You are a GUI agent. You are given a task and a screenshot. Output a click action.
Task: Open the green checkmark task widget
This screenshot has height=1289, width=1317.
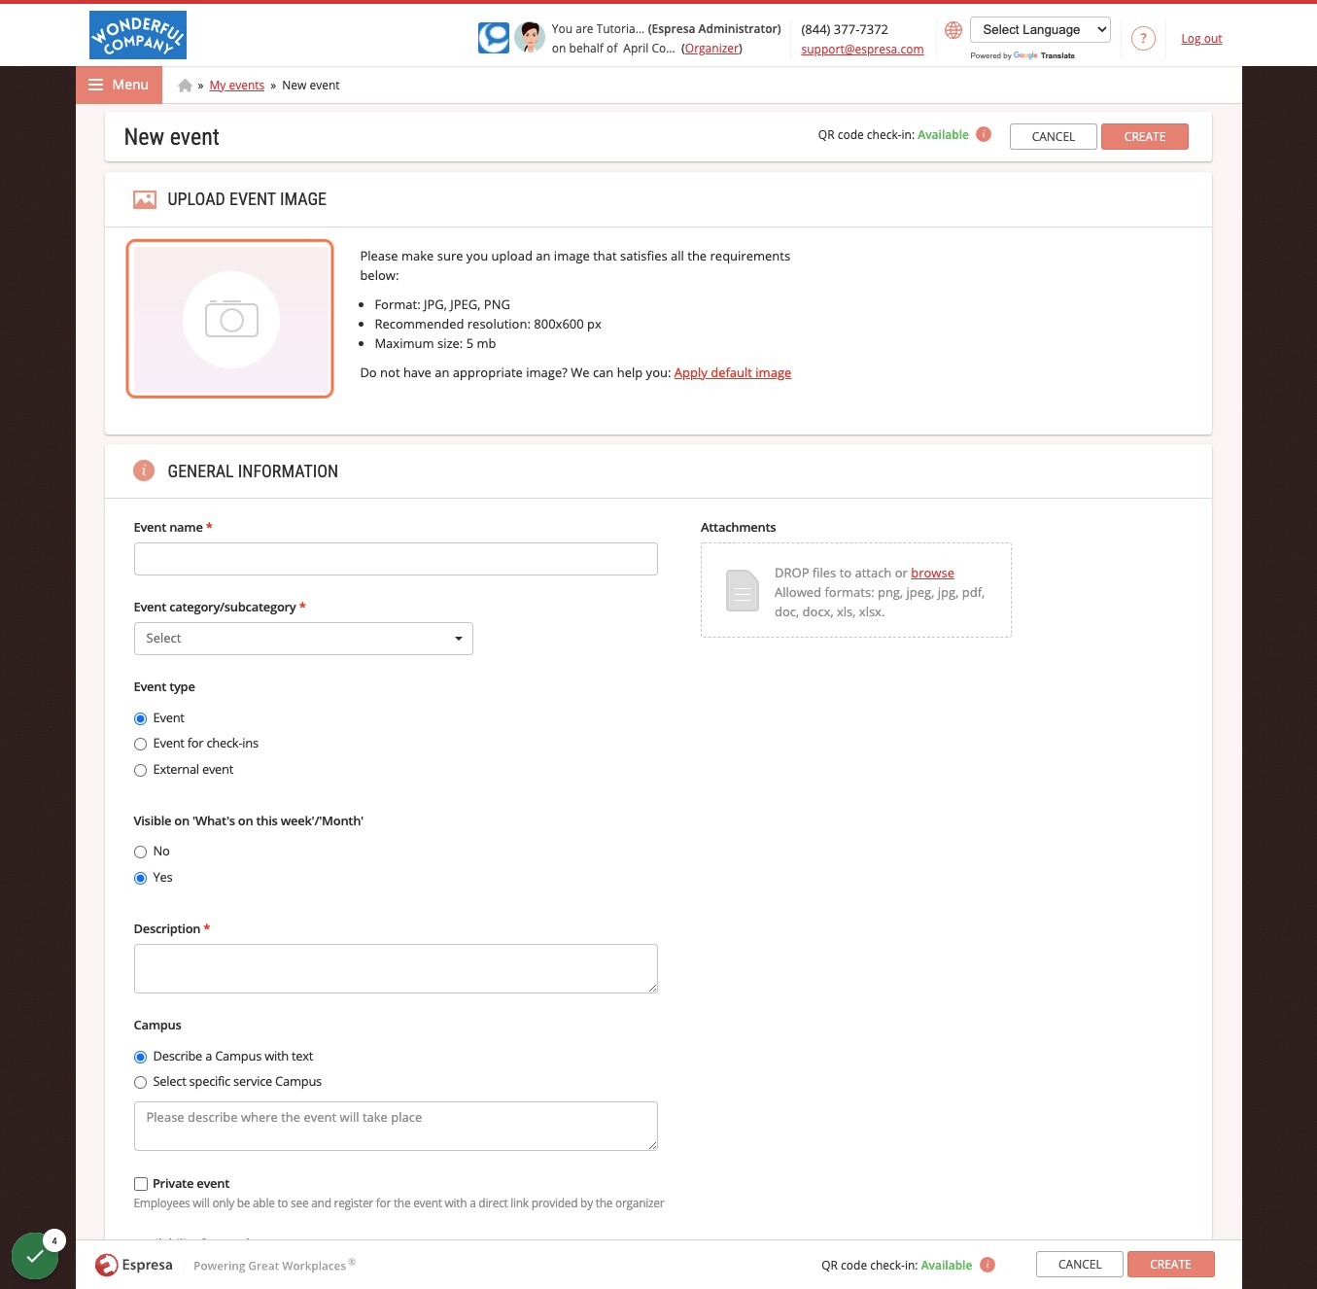click(35, 1256)
